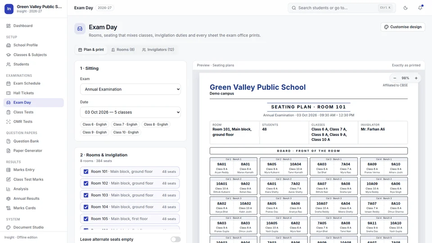Click the Exam Day page header icon
The image size is (432, 243).
point(80,29)
